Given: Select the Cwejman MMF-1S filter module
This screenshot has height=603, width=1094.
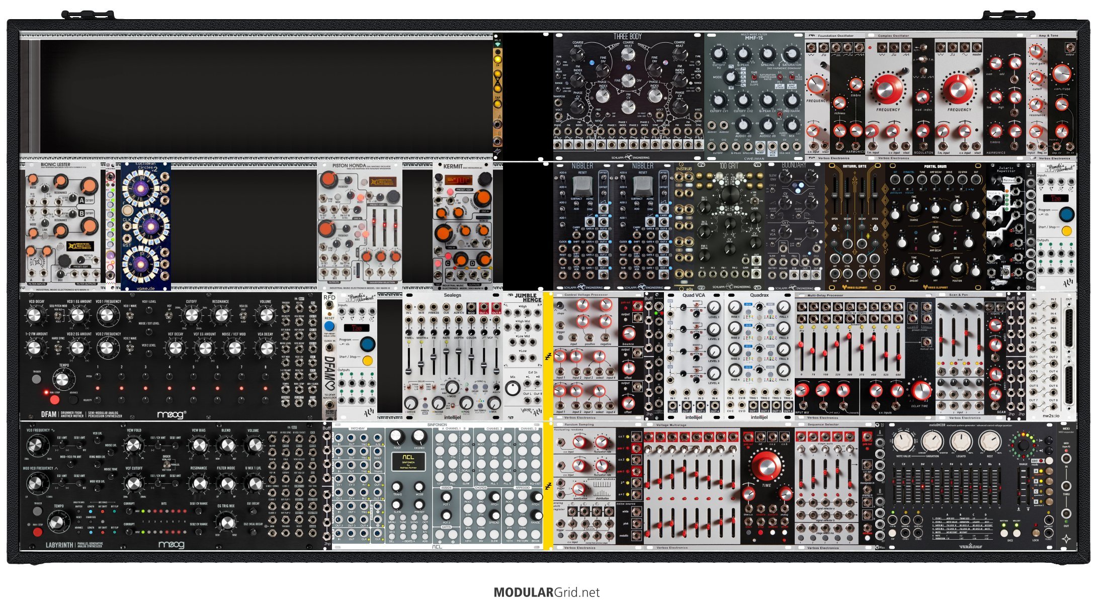Looking at the screenshot, I should click(754, 97).
